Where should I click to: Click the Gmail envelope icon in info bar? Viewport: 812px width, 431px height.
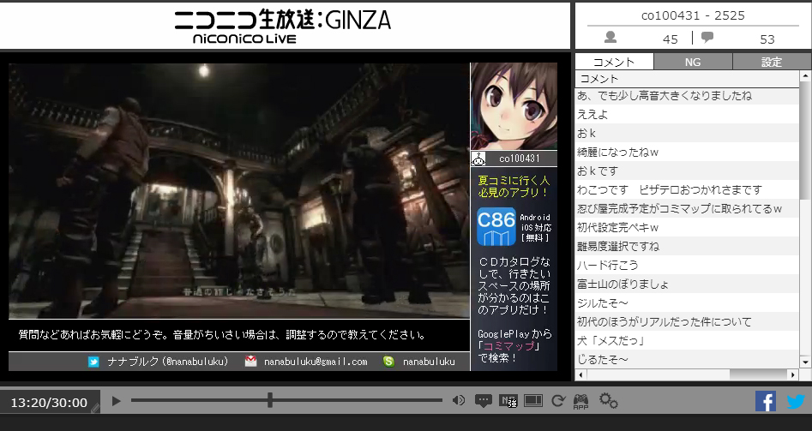pyautogui.click(x=250, y=361)
